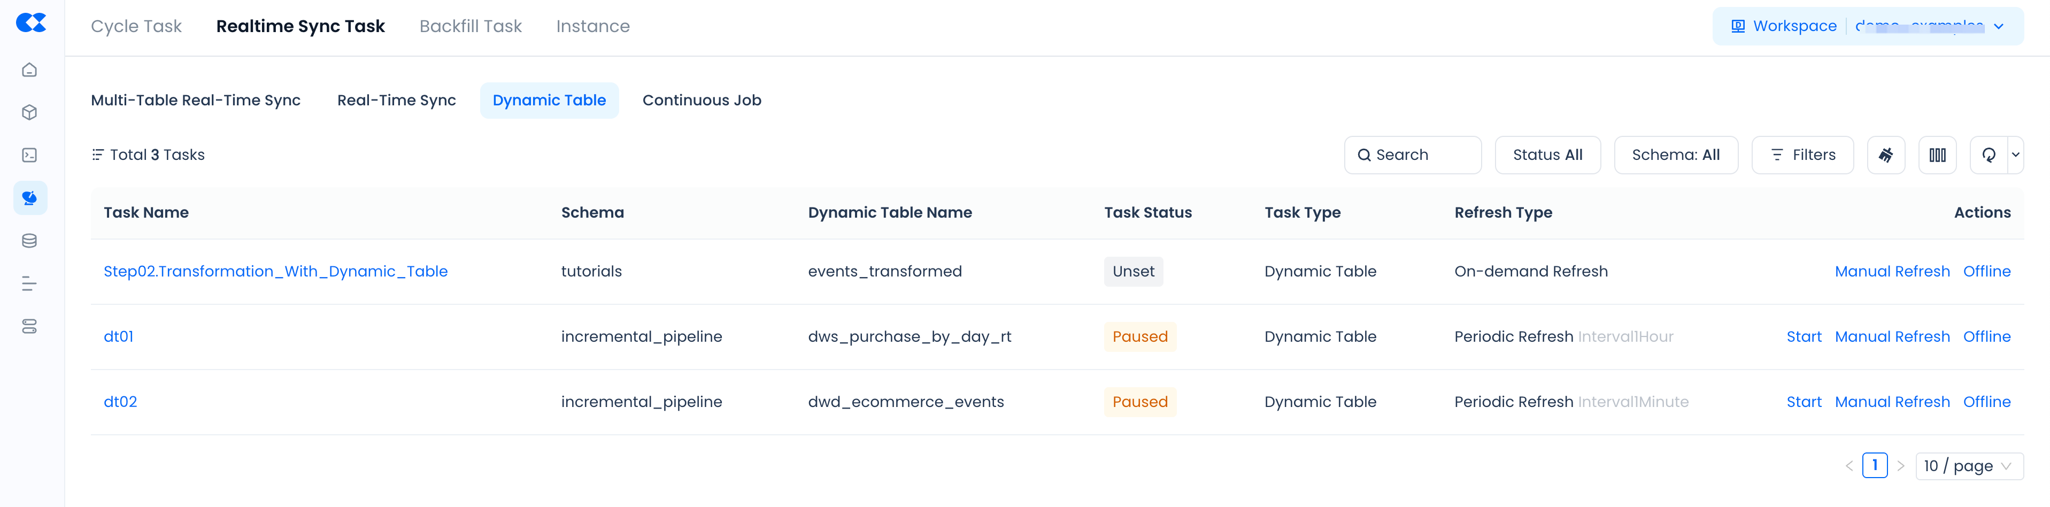Image resolution: width=2050 pixels, height=507 pixels.
Task: Click the home icon in the sidebar
Action: (29, 70)
